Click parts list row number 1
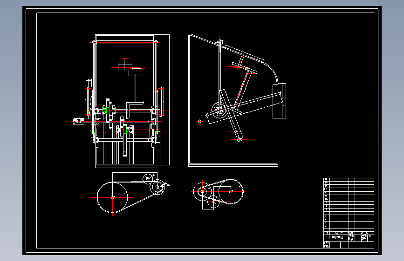This screenshot has width=404, height=261. 326,229
